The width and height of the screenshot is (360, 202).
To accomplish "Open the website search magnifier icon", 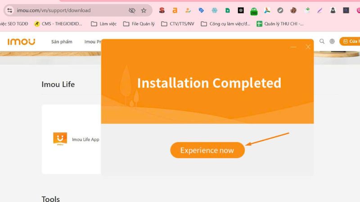I will [322, 41].
